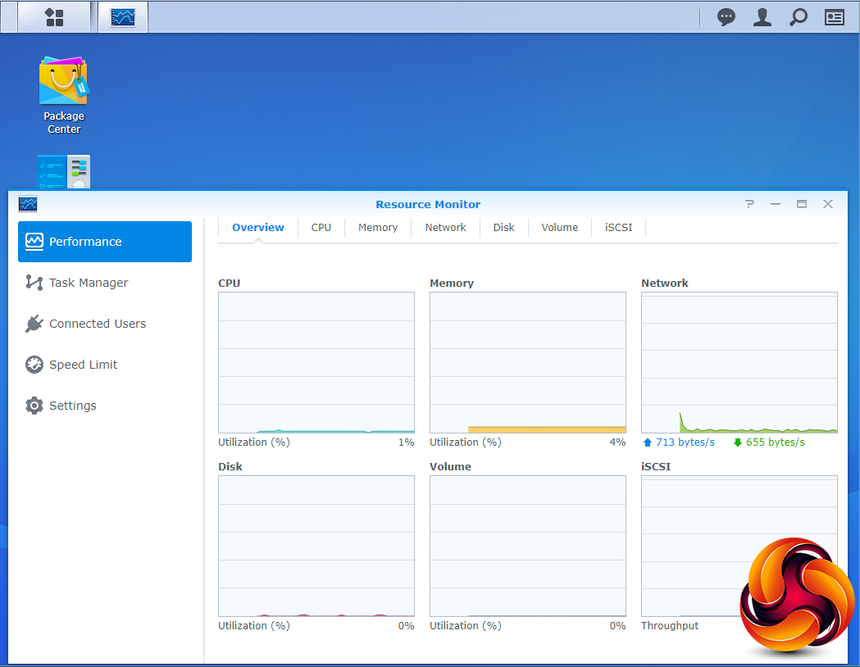Open the Widgets panel icon
860x667 pixels.
pyautogui.click(x=835, y=17)
